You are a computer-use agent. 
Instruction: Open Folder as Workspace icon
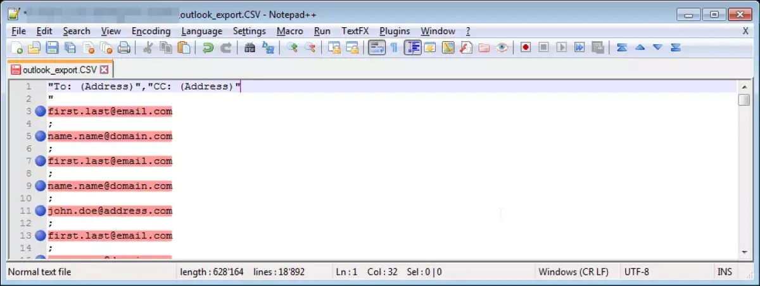point(484,47)
